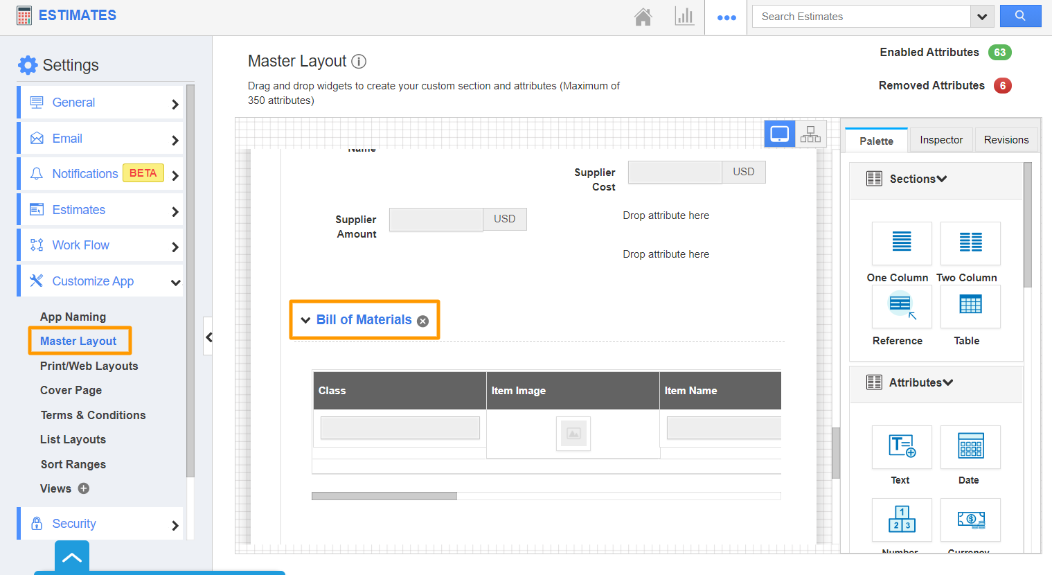The width and height of the screenshot is (1052, 575).
Task: Select the Two Column section widget
Action: click(x=970, y=243)
